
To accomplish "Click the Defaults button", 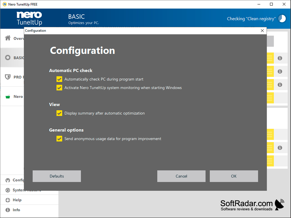I will [x=57, y=176].
